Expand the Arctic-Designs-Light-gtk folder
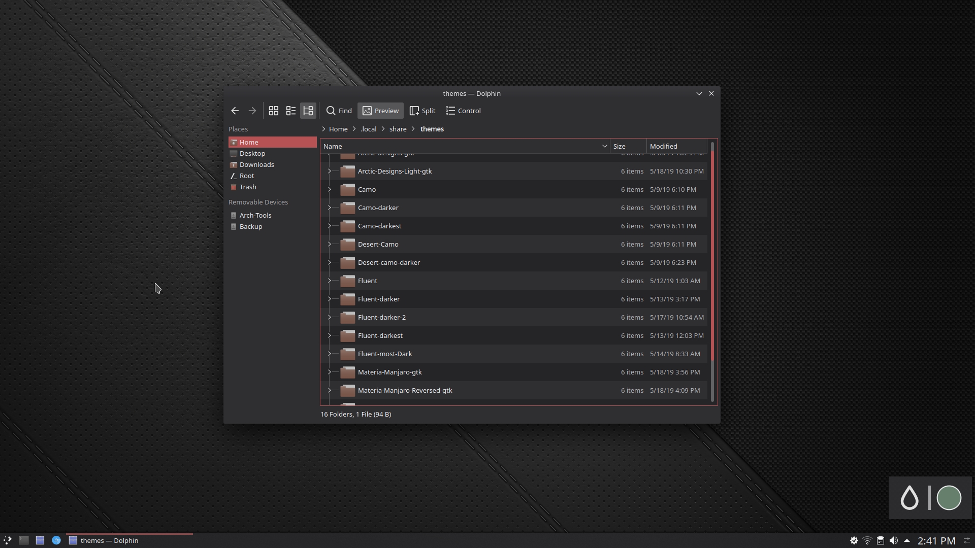Viewport: 975px width, 548px height. coord(329,171)
